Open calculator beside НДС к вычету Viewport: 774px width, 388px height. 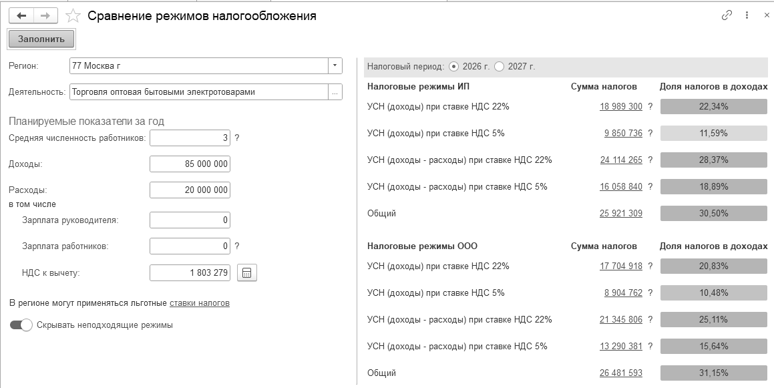(247, 272)
